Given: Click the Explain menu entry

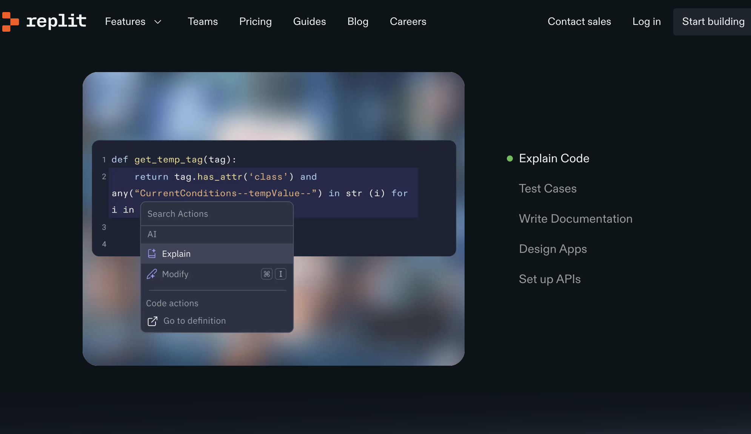Looking at the screenshot, I should 176,254.
